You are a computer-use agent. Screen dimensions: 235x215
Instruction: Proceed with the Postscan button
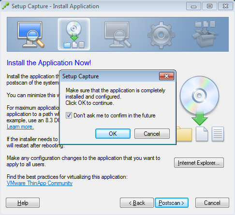tap(172, 203)
